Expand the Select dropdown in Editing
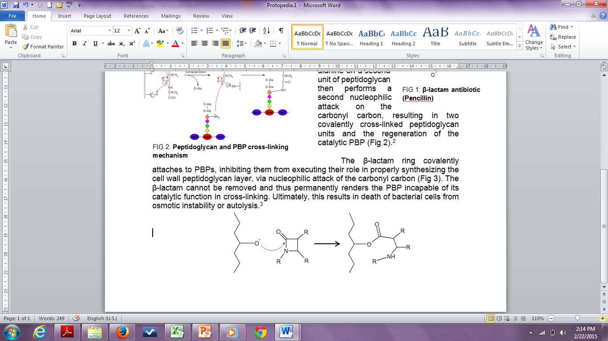The image size is (608, 341). pyautogui.click(x=563, y=47)
